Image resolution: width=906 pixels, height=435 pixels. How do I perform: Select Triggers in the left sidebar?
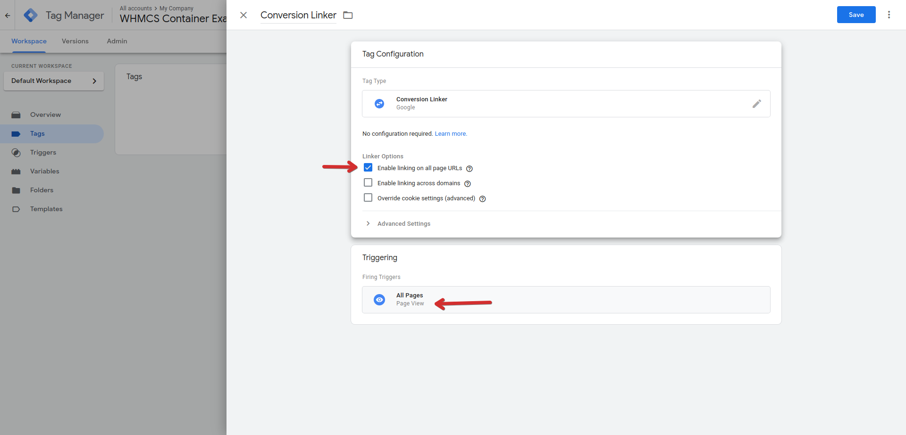pyautogui.click(x=43, y=153)
